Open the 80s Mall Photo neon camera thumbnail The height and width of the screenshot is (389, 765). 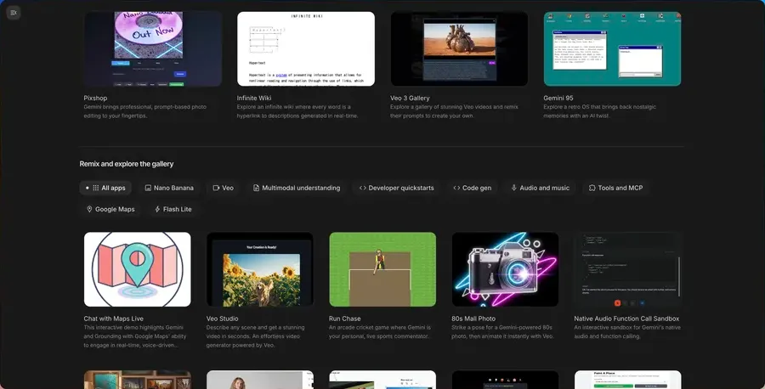pyautogui.click(x=505, y=269)
